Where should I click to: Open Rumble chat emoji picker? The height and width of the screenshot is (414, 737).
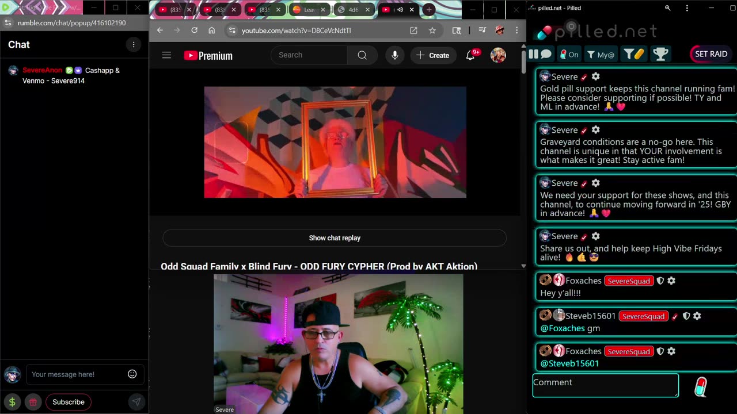(x=132, y=374)
